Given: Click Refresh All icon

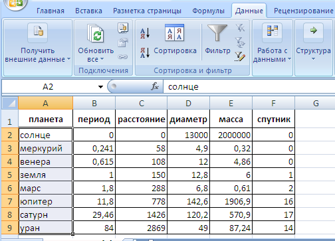Looking at the screenshot, I should [96, 33].
